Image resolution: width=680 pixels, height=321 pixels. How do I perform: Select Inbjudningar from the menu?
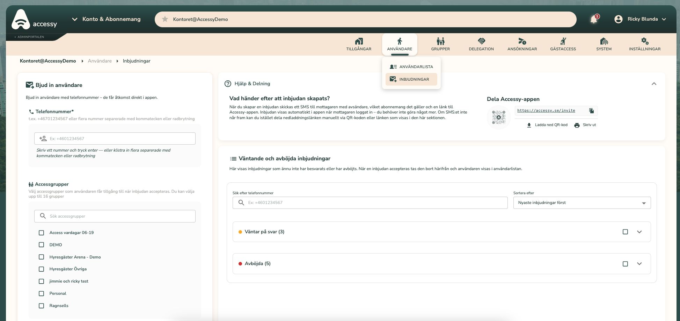coord(411,79)
